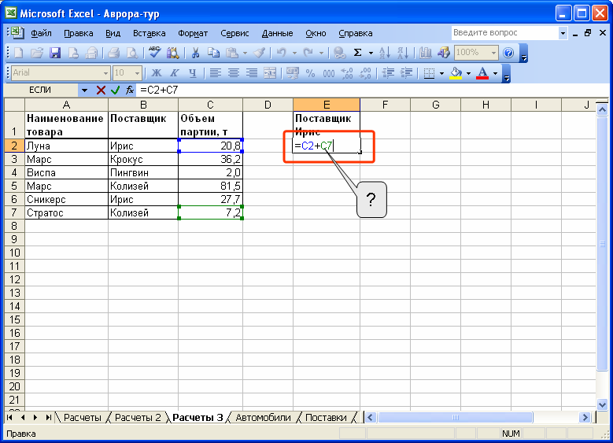Viewport: 613px width, 443px height.
Task: Open the Arial font name dropdown
Action: point(105,73)
